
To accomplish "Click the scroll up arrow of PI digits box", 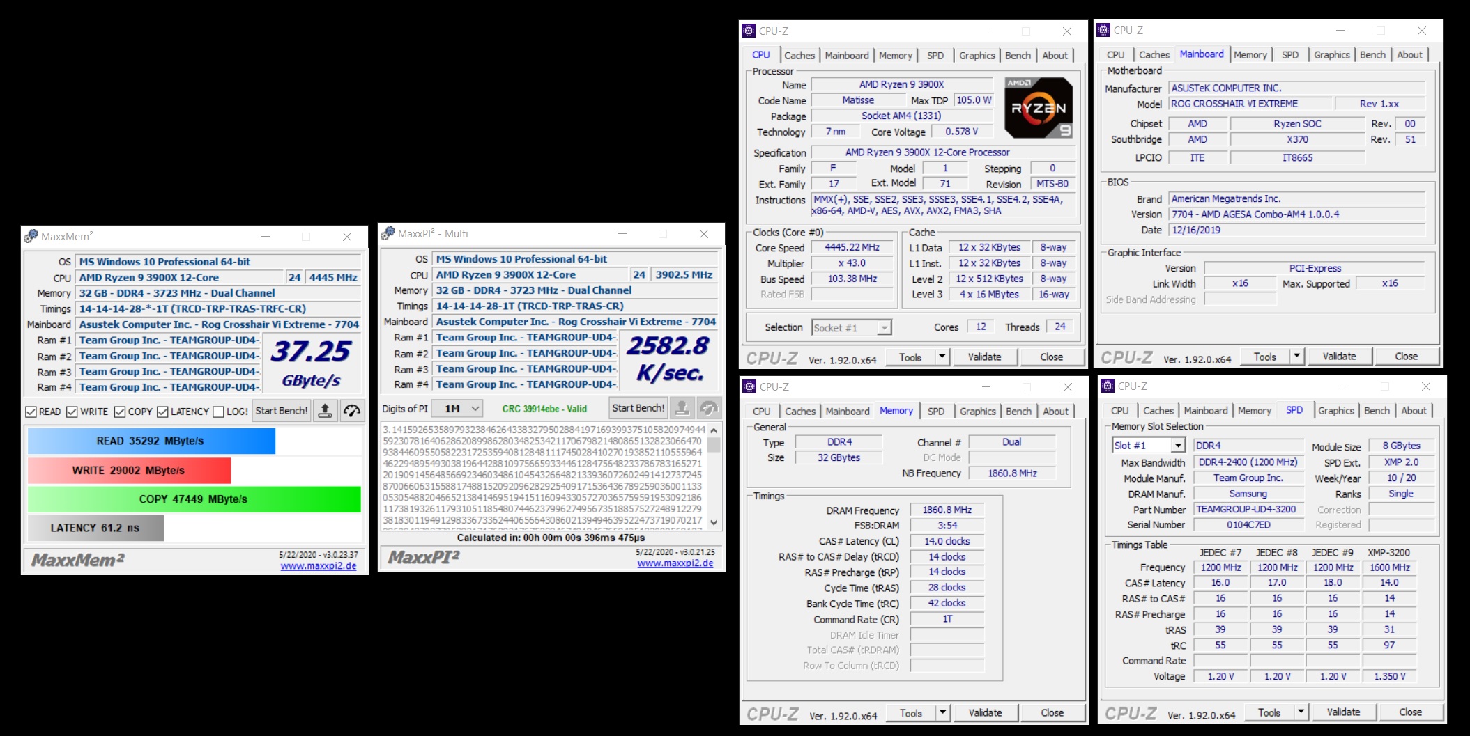I will (x=714, y=430).
